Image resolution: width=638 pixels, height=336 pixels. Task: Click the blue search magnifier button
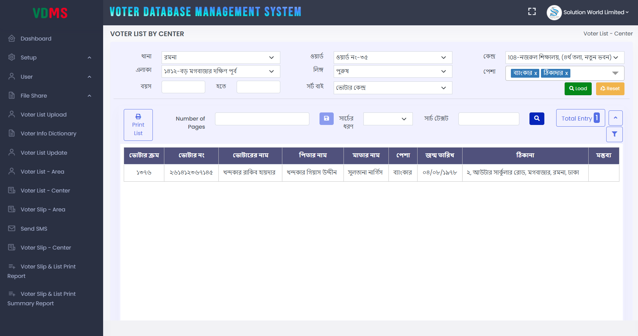(x=537, y=119)
